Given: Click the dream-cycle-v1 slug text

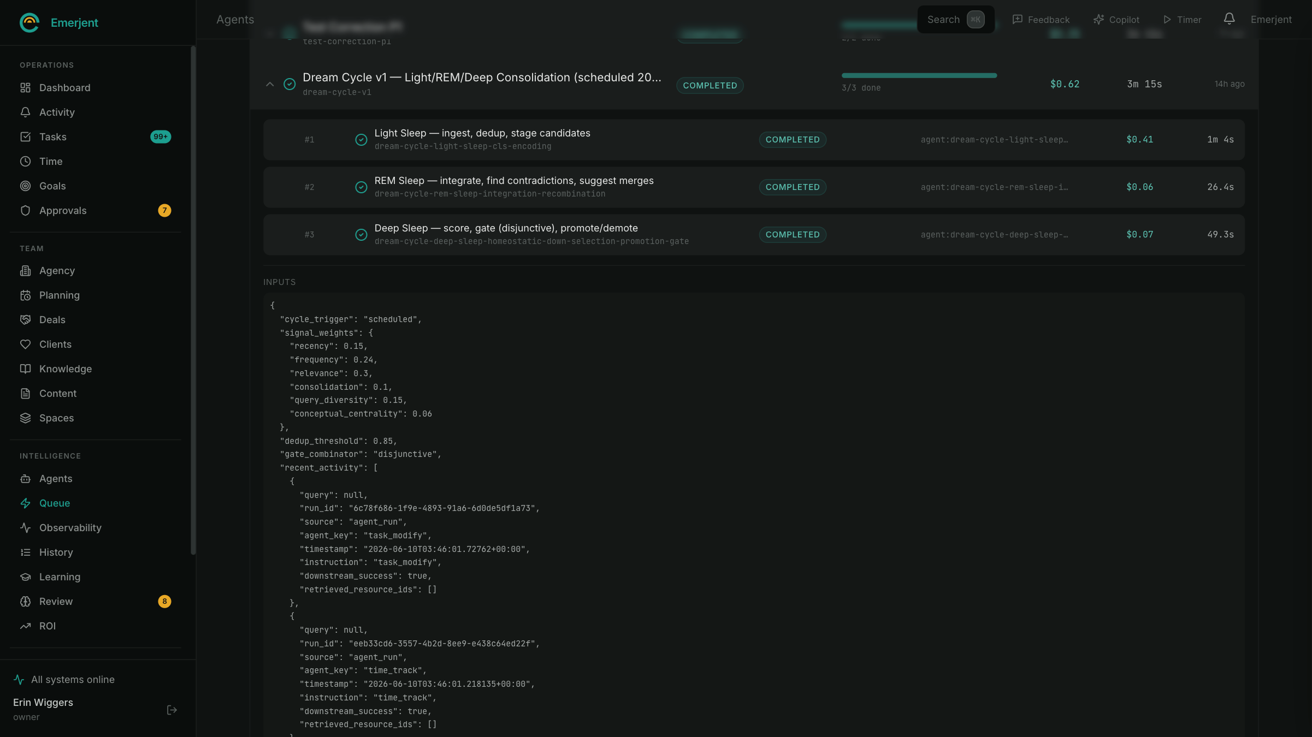Looking at the screenshot, I should [337, 92].
